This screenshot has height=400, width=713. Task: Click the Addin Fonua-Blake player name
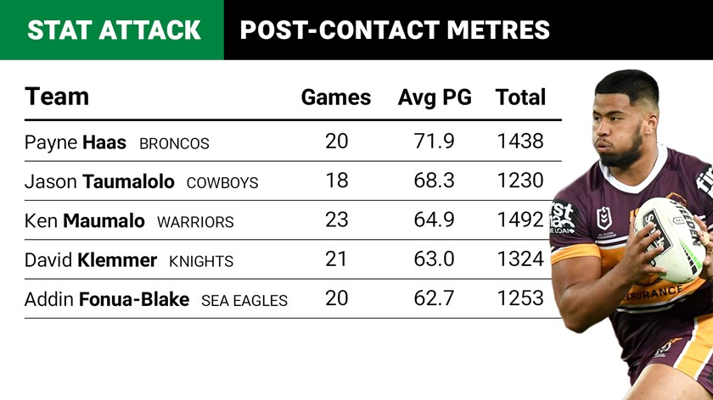click(x=107, y=299)
